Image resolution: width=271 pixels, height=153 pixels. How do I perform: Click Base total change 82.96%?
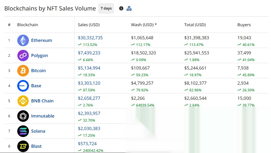pos(195,90)
